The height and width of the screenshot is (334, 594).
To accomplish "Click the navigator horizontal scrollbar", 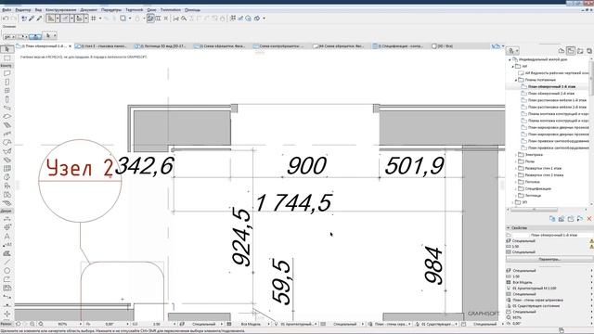I will tap(534, 210).
